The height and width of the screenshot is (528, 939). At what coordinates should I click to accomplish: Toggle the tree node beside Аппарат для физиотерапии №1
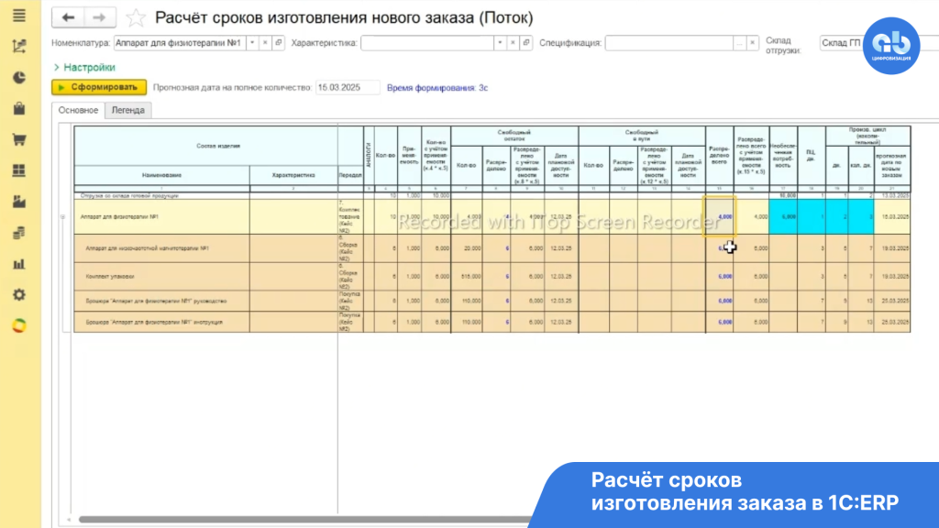pos(63,216)
